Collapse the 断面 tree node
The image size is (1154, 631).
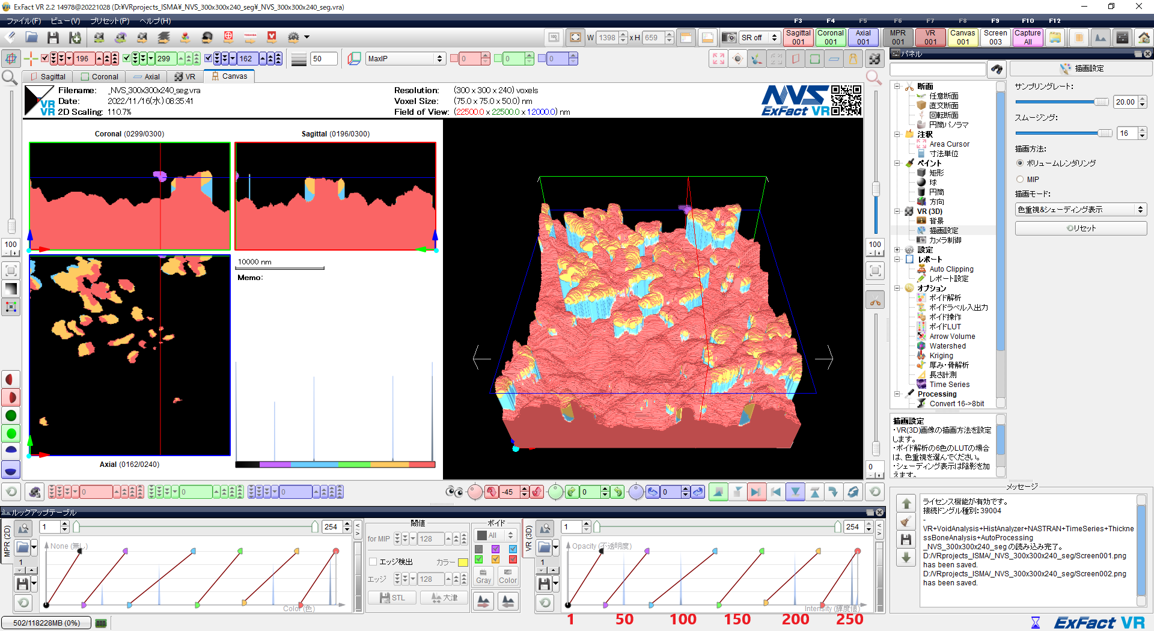tap(897, 87)
